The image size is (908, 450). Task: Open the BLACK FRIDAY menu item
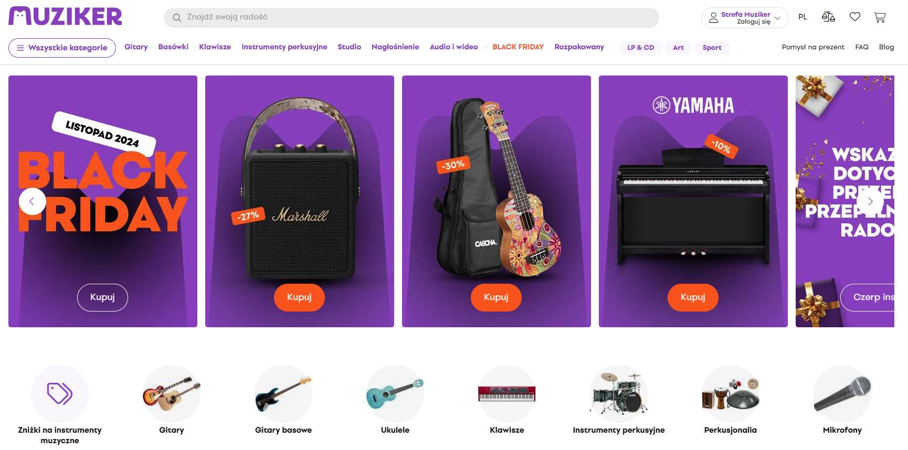pos(518,47)
